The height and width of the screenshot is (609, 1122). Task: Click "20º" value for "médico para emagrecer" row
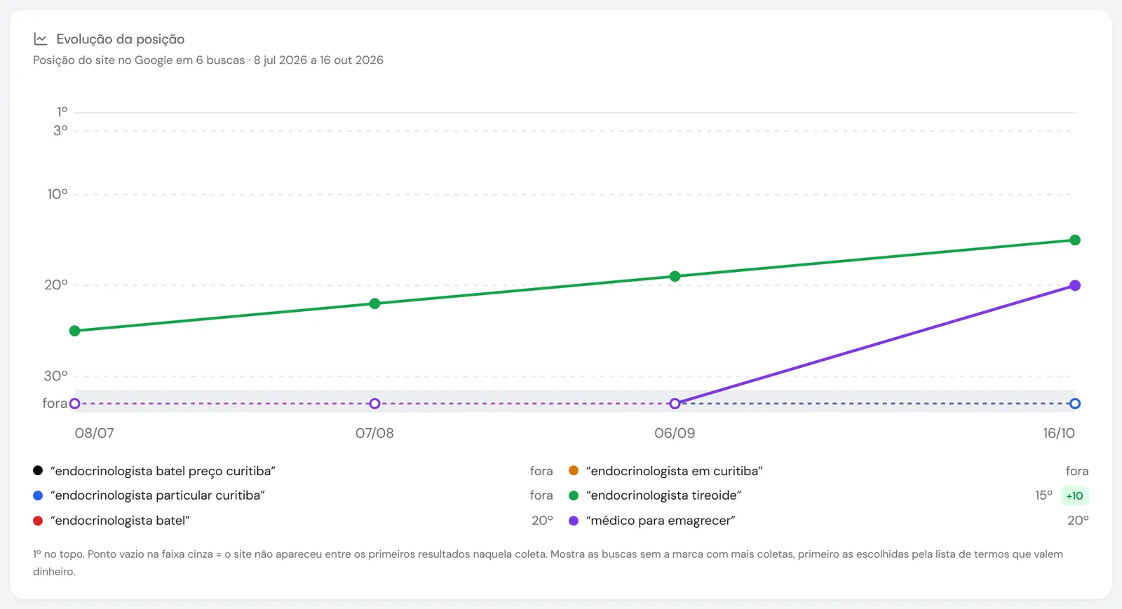(1078, 521)
